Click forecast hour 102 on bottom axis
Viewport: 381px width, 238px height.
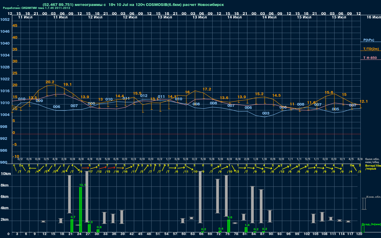(x=307, y=234)
